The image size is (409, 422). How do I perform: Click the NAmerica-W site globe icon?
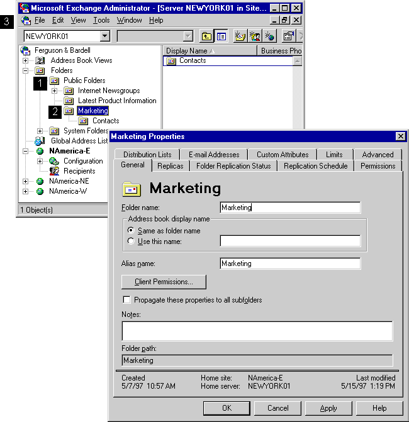click(x=40, y=191)
